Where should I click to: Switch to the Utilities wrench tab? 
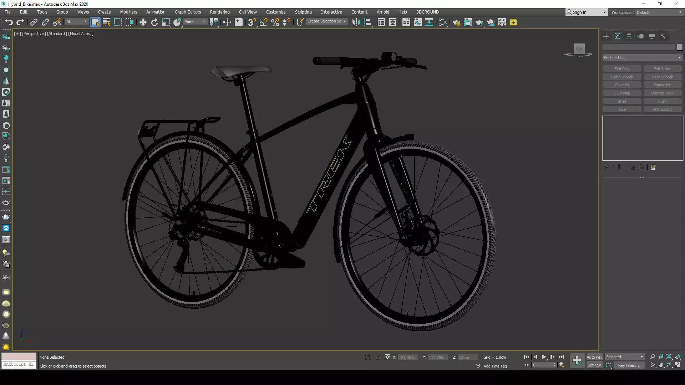(663, 36)
